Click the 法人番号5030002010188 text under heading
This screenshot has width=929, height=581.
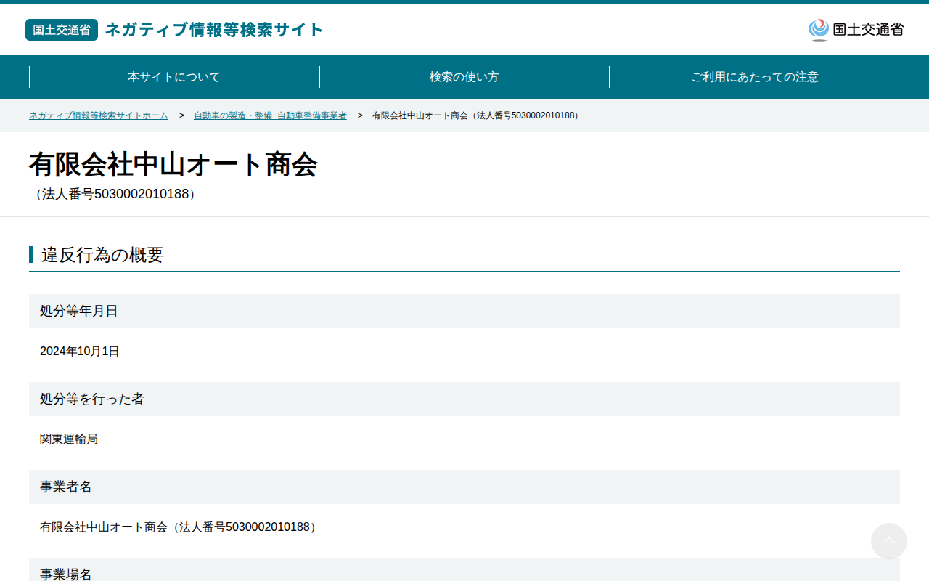click(115, 194)
